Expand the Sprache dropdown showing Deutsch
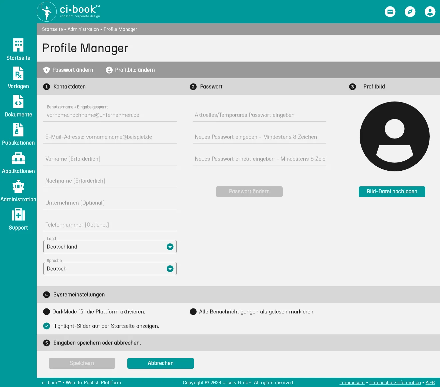The image size is (440, 387). pos(170,269)
